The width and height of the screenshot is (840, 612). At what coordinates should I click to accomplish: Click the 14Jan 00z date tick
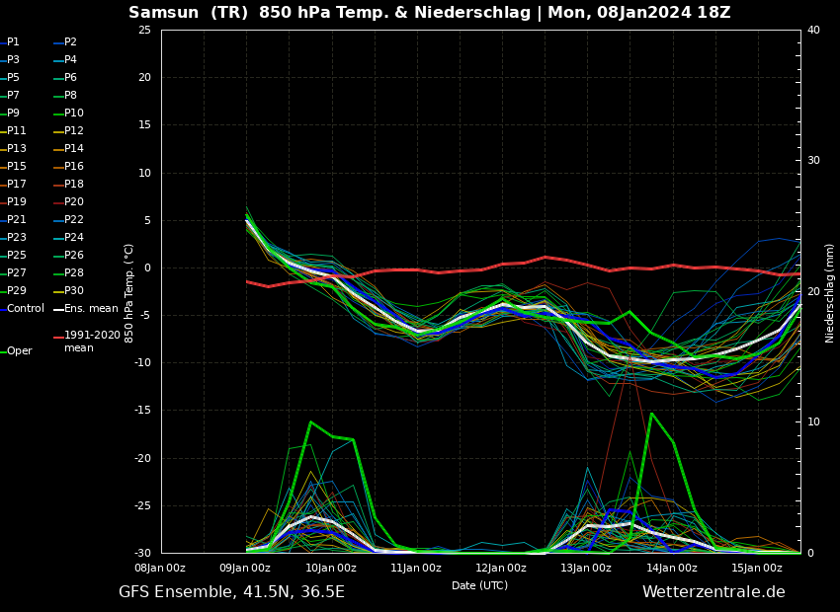click(x=672, y=568)
